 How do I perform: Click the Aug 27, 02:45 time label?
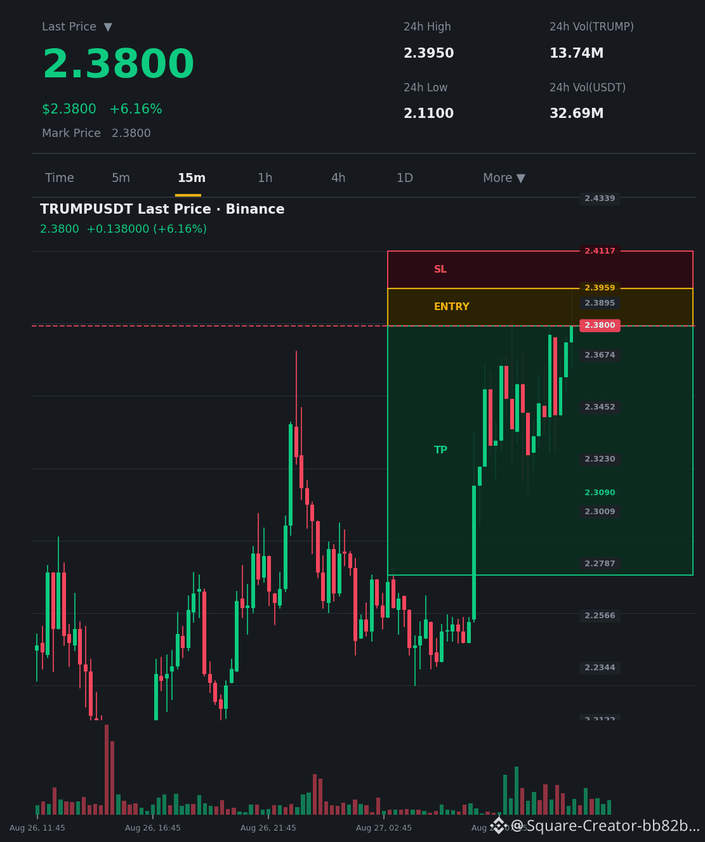384,828
